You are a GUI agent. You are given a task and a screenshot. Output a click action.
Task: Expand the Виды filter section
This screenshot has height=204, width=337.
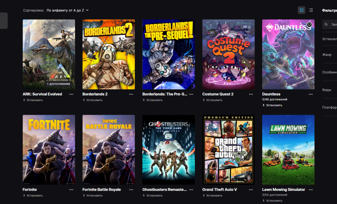330,90
